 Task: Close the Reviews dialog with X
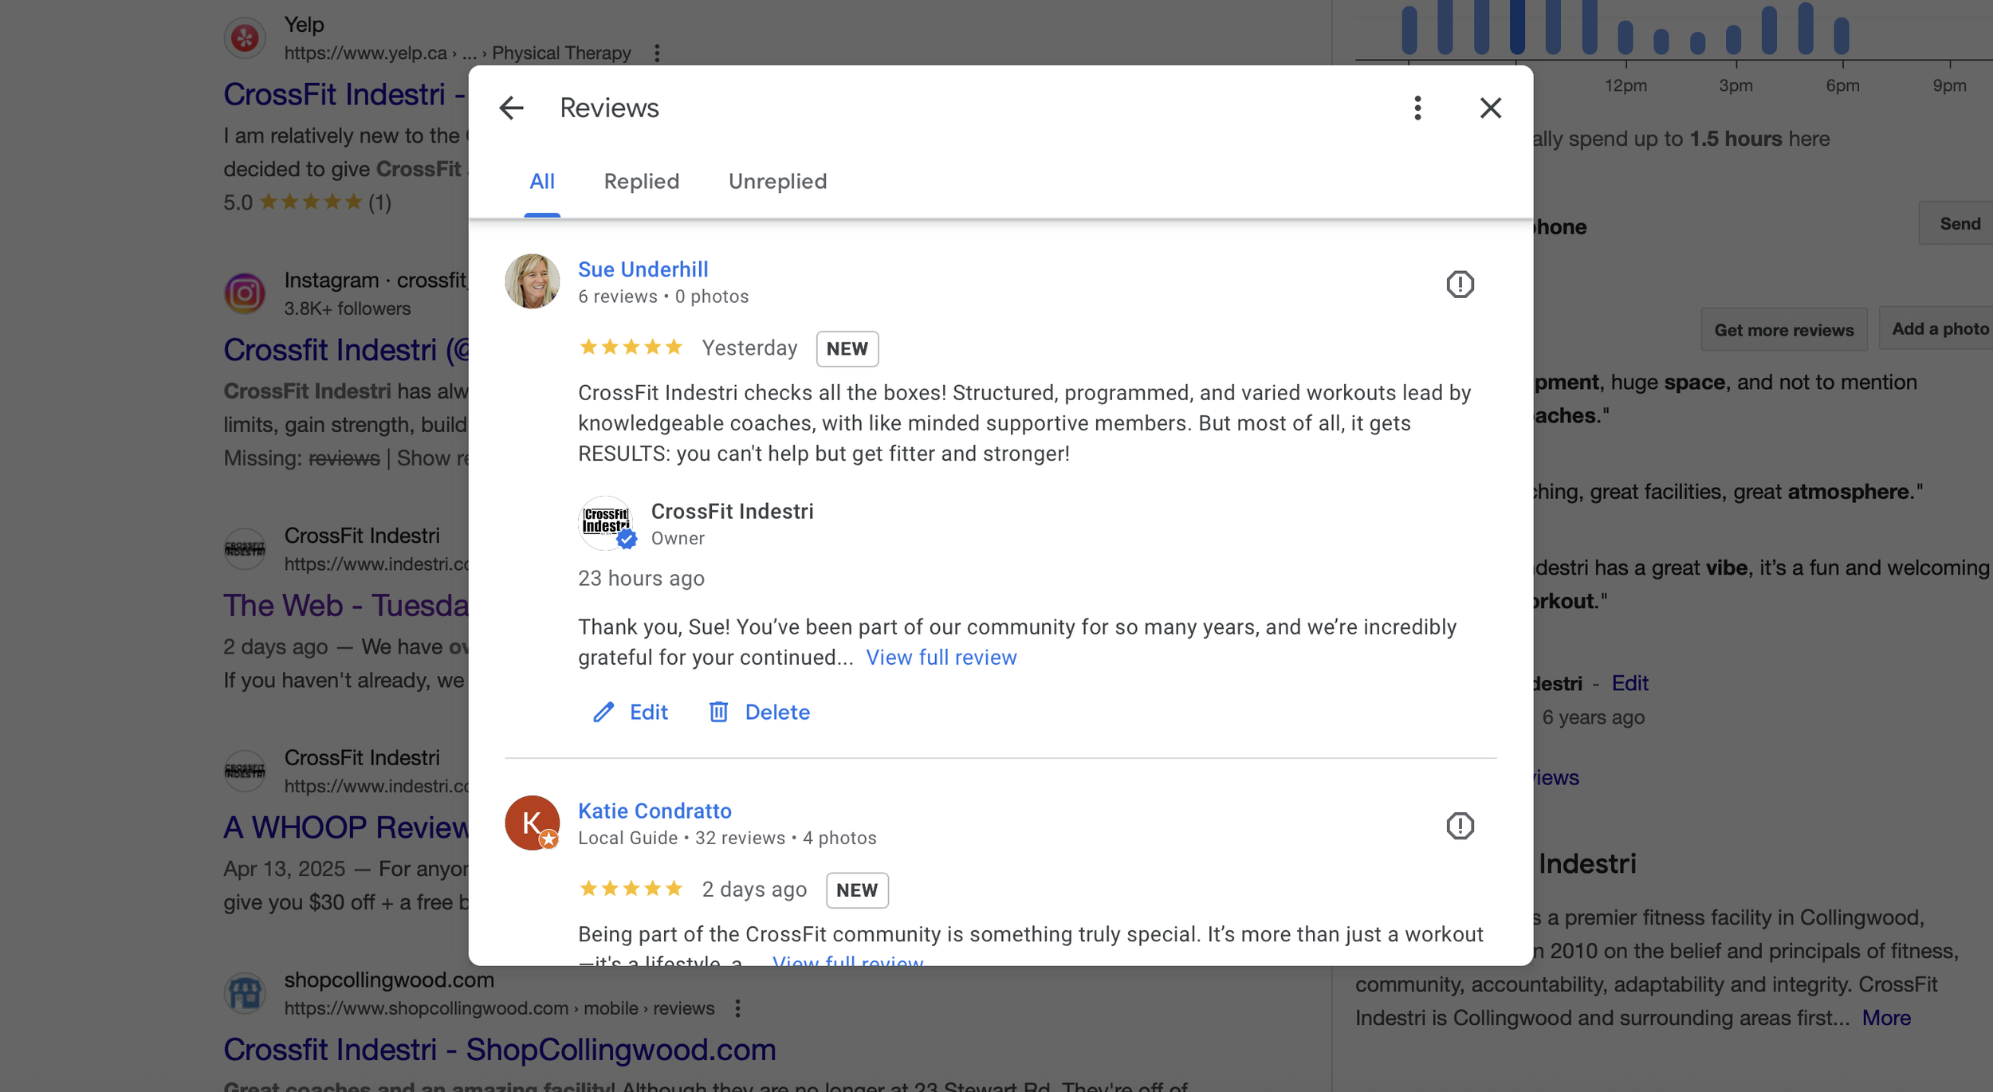1490,108
